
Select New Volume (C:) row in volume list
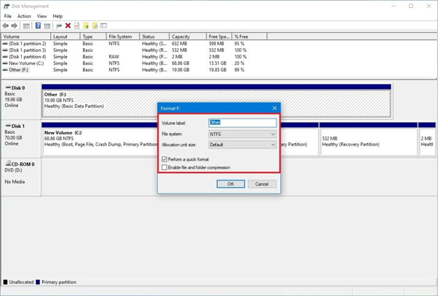coord(22,63)
